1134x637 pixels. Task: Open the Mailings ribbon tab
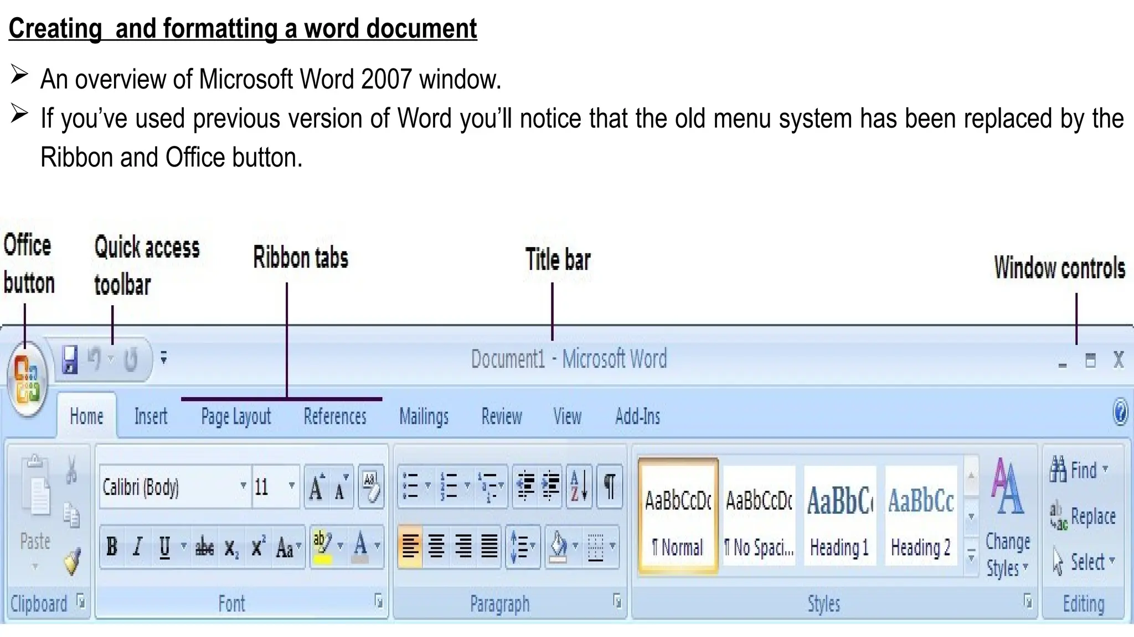click(424, 416)
